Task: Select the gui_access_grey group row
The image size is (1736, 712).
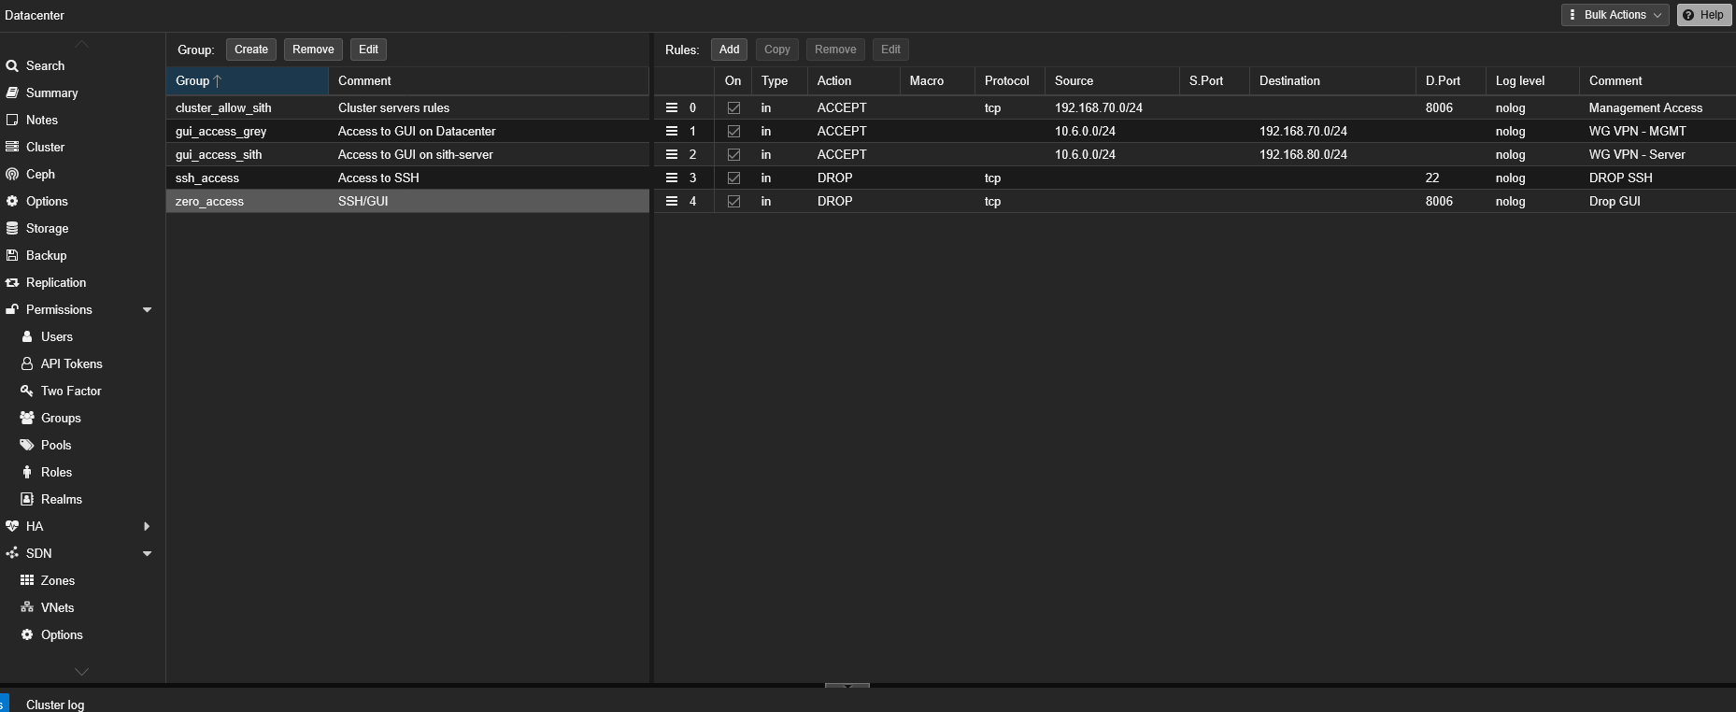Action: click(x=407, y=132)
